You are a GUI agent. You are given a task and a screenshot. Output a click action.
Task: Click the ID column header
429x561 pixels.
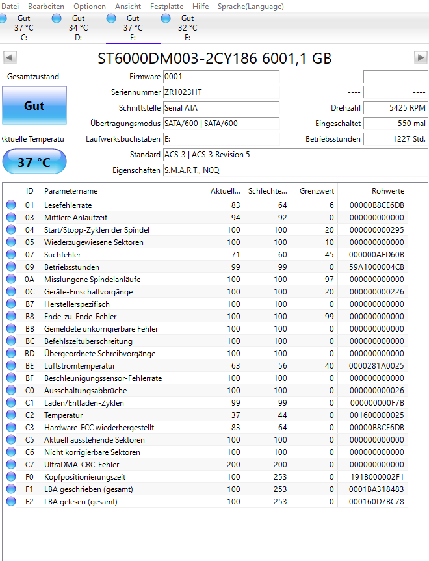point(29,191)
